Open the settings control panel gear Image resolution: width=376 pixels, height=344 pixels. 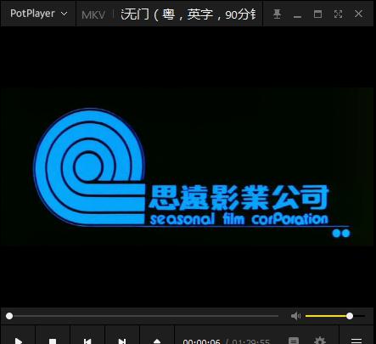click(x=320, y=340)
